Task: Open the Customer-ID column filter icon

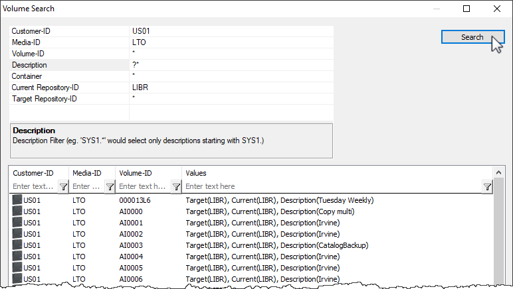Action: (x=63, y=186)
